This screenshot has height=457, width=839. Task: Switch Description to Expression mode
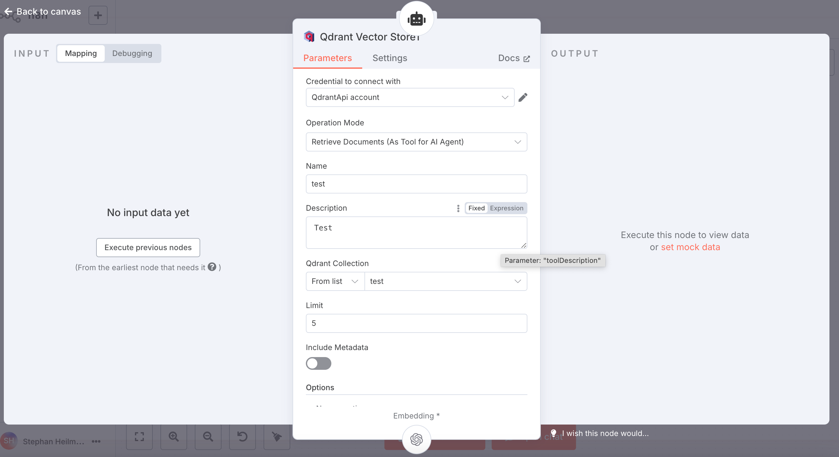(x=506, y=208)
